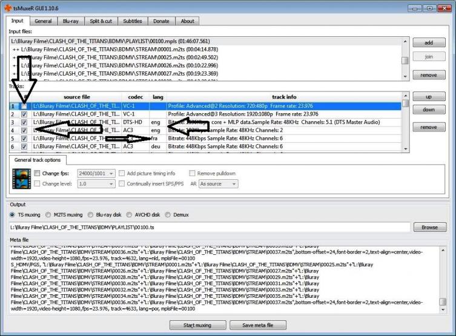The height and width of the screenshot is (336, 456).
Task: Click the codec column header
Action: coord(136,97)
